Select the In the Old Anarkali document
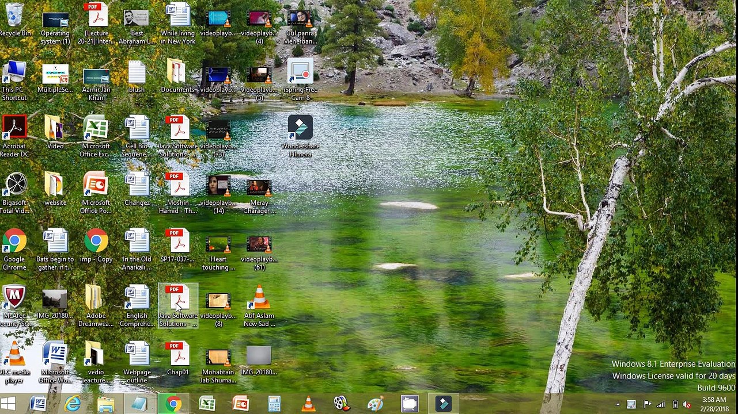 (x=137, y=250)
